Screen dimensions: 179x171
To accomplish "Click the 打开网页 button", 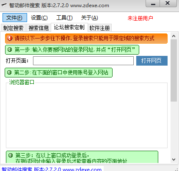I will (152, 61).
